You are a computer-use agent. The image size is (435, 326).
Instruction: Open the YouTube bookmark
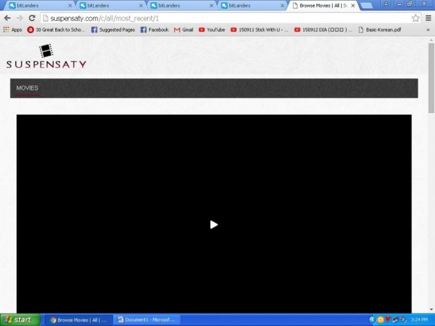pos(212,30)
